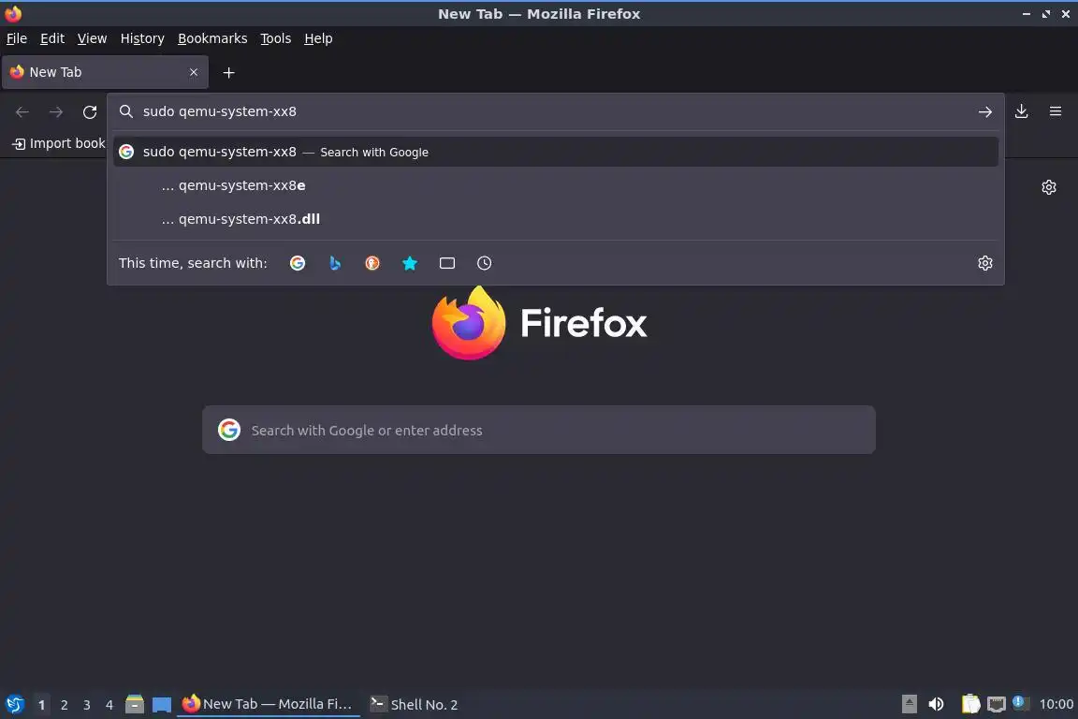Switch to workspace 2
Viewport: 1078px width, 719px height.
(x=64, y=705)
